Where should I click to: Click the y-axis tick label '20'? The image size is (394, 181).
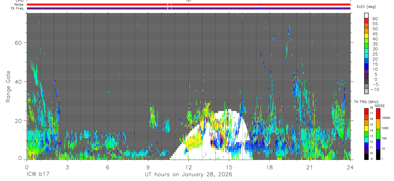pos(19,121)
